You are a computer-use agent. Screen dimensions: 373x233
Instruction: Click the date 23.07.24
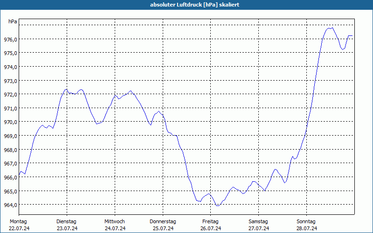67,228
